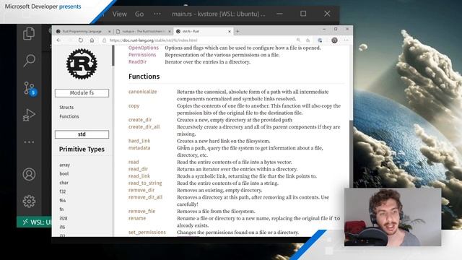Open the bool primitive type link
This screenshot has height=260, width=462.
[x=64, y=173]
